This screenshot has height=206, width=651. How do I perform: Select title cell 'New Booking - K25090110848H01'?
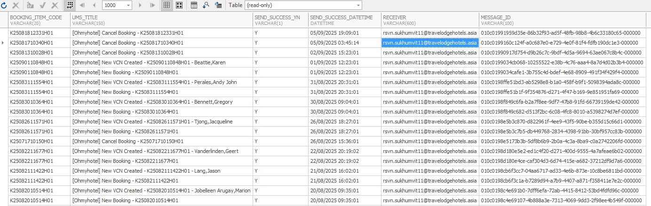pyautogui.click(x=162, y=72)
